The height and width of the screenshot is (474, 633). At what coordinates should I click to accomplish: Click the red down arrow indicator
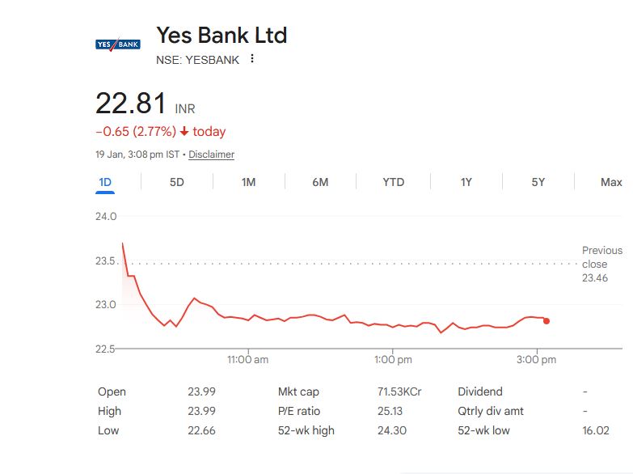[184, 132]
